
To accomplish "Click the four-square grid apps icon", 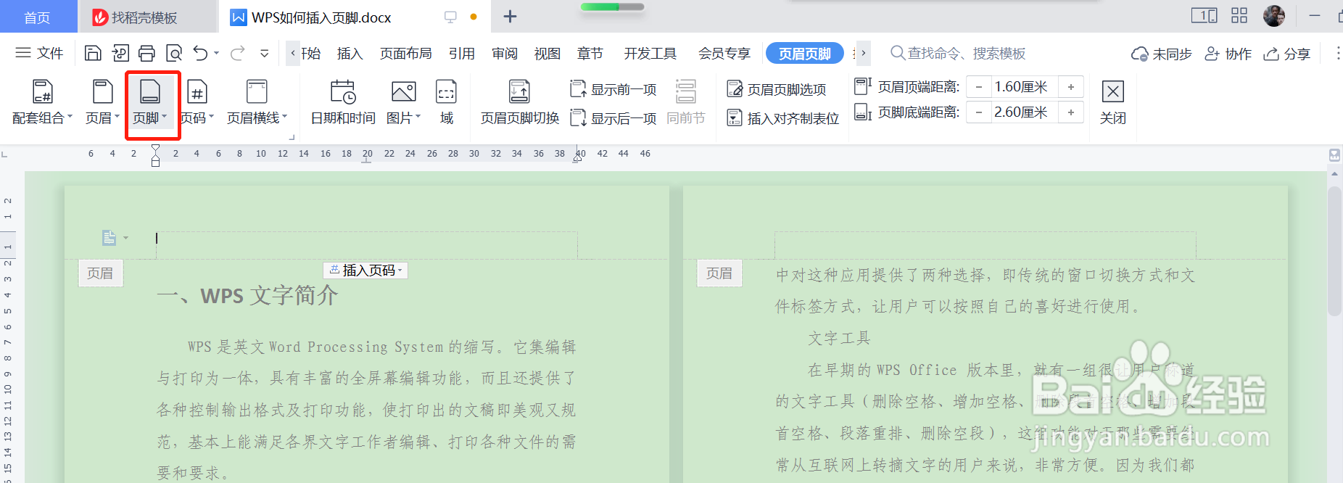I will (x=1239, y=15).
